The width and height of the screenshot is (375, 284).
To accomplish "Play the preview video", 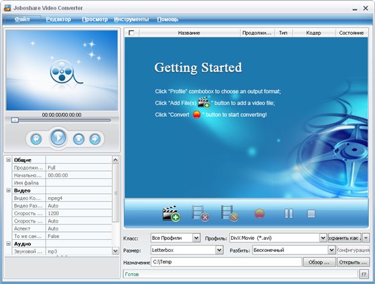I will [x=58, y=138].
